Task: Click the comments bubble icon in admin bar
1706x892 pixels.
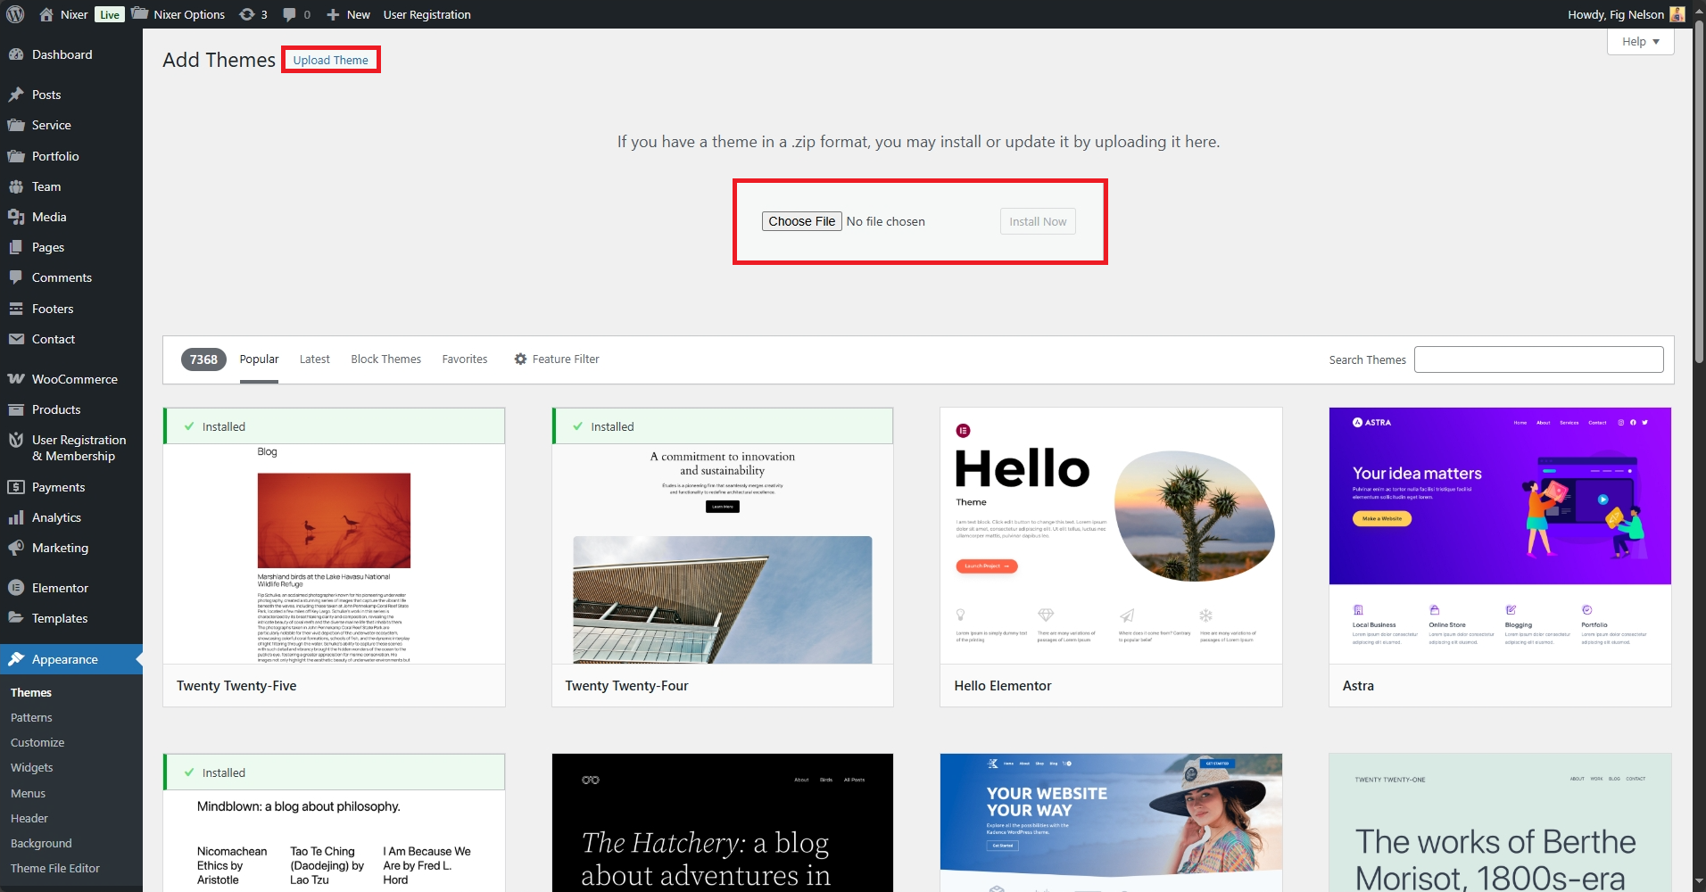Action: (x=289, y=14)
